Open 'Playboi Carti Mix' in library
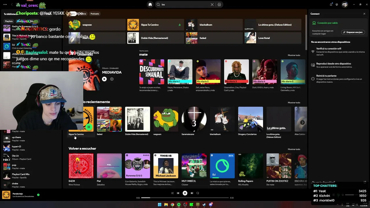Viewport: 370px width, 208px height. click(x=31, y=176)
